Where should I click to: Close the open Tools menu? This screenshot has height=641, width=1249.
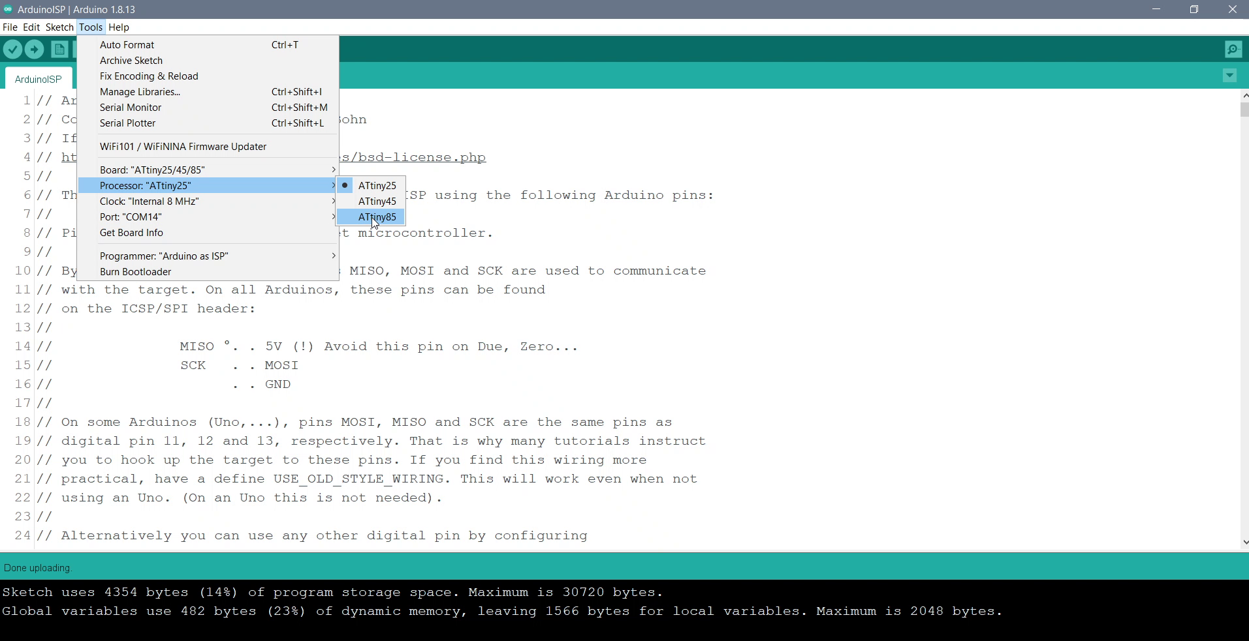click(91, 27)
